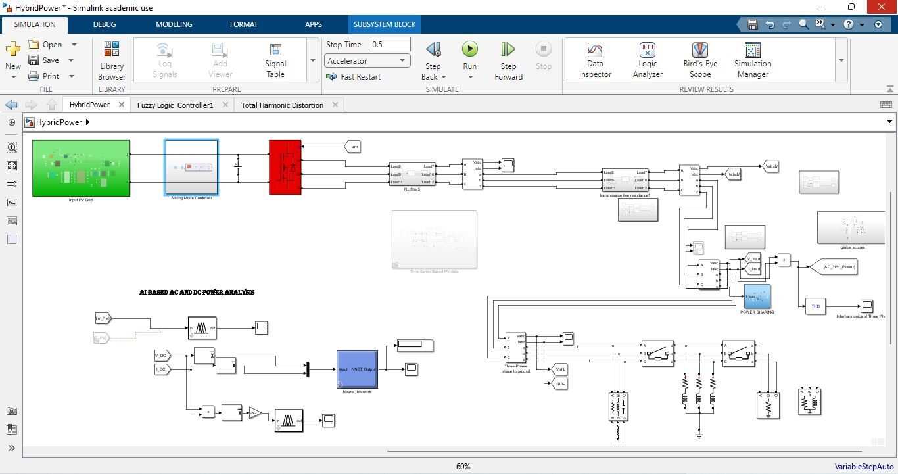
Task: Switch to the MODELING ribbon tab
Action: (174, 24)
